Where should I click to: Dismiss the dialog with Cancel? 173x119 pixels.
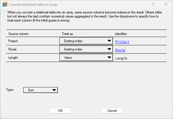(112, 110)
